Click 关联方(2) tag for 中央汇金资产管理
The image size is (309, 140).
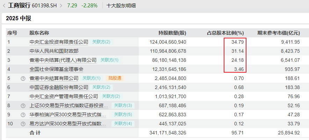tap(111, 96)
